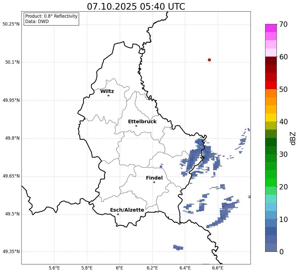Click the Esch/Alzette station cross marker

(118, 214)
